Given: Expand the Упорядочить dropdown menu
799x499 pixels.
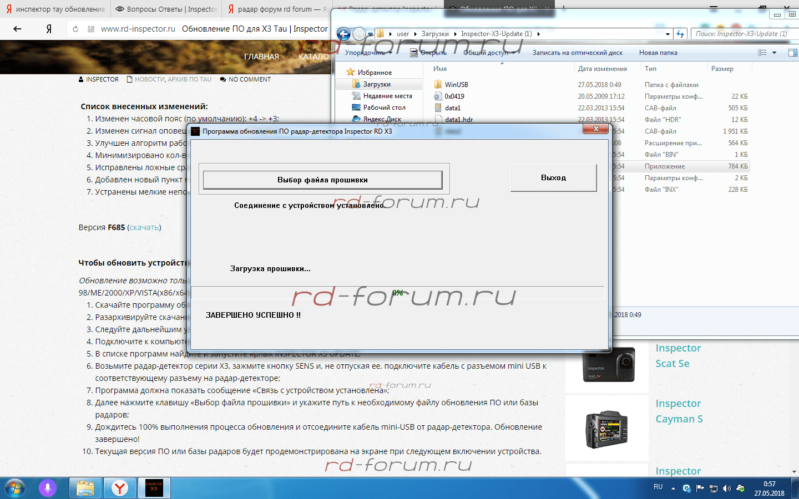Looking at the screenshot, I should click(x=368, y=53).
